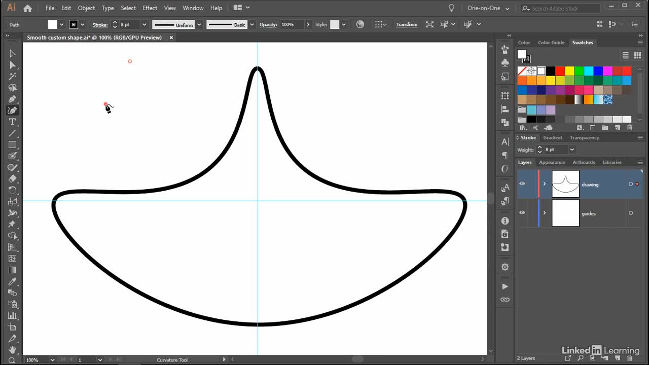Screen dimensions: 649x365
Task: Select the Eraser tool
Action: pos(12,179)
